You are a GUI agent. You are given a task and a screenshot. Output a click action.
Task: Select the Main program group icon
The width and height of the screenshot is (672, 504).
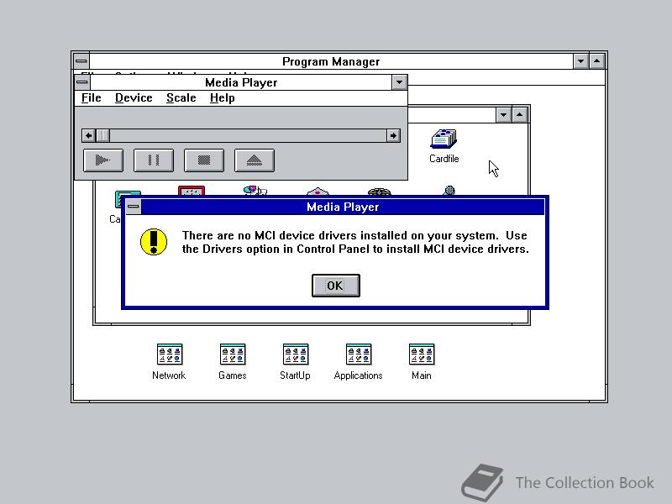tap(422, 362)
